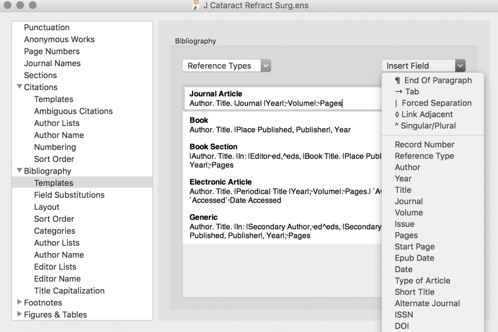Select Page Numbers in sidebar
Viewport: 498px width, 332px height.
click(52, 51)
